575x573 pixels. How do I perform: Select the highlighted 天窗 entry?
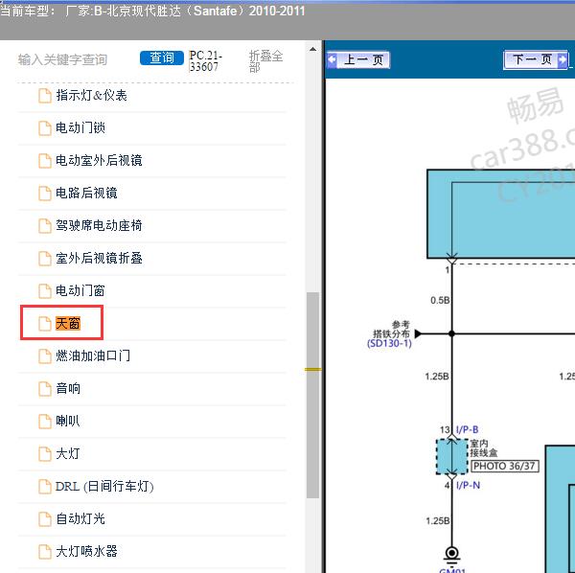[68, 324]
